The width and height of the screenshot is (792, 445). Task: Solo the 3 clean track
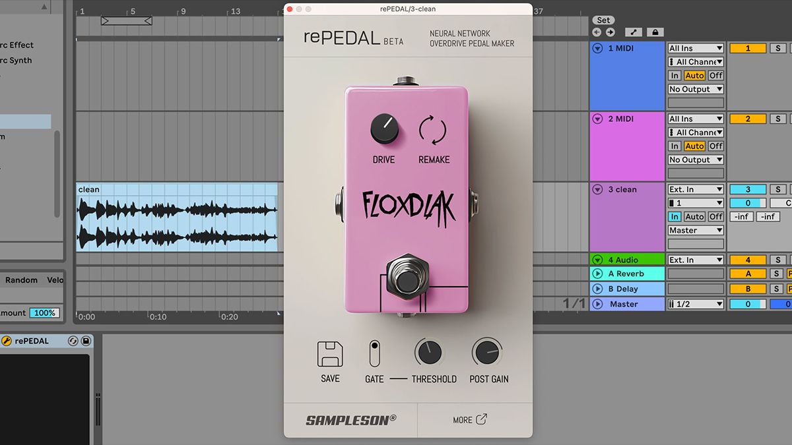pos(778,189)
